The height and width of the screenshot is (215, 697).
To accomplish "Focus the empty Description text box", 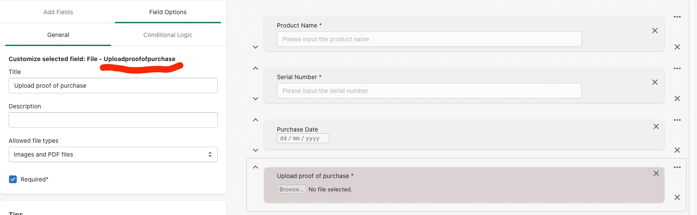I will tap(113, 120).
